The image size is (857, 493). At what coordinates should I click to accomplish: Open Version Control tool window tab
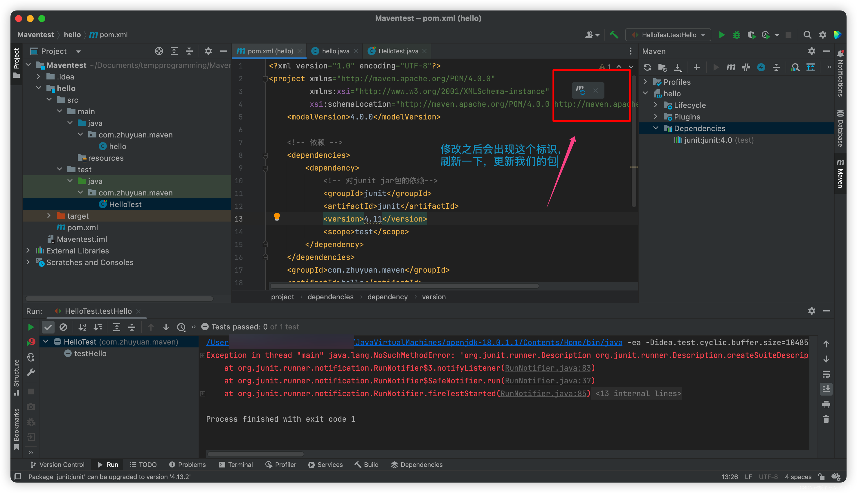pos(57,465)
